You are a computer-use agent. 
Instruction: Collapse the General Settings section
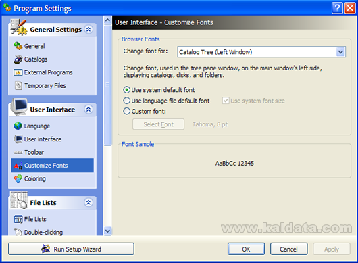click(x=88, y=29)
